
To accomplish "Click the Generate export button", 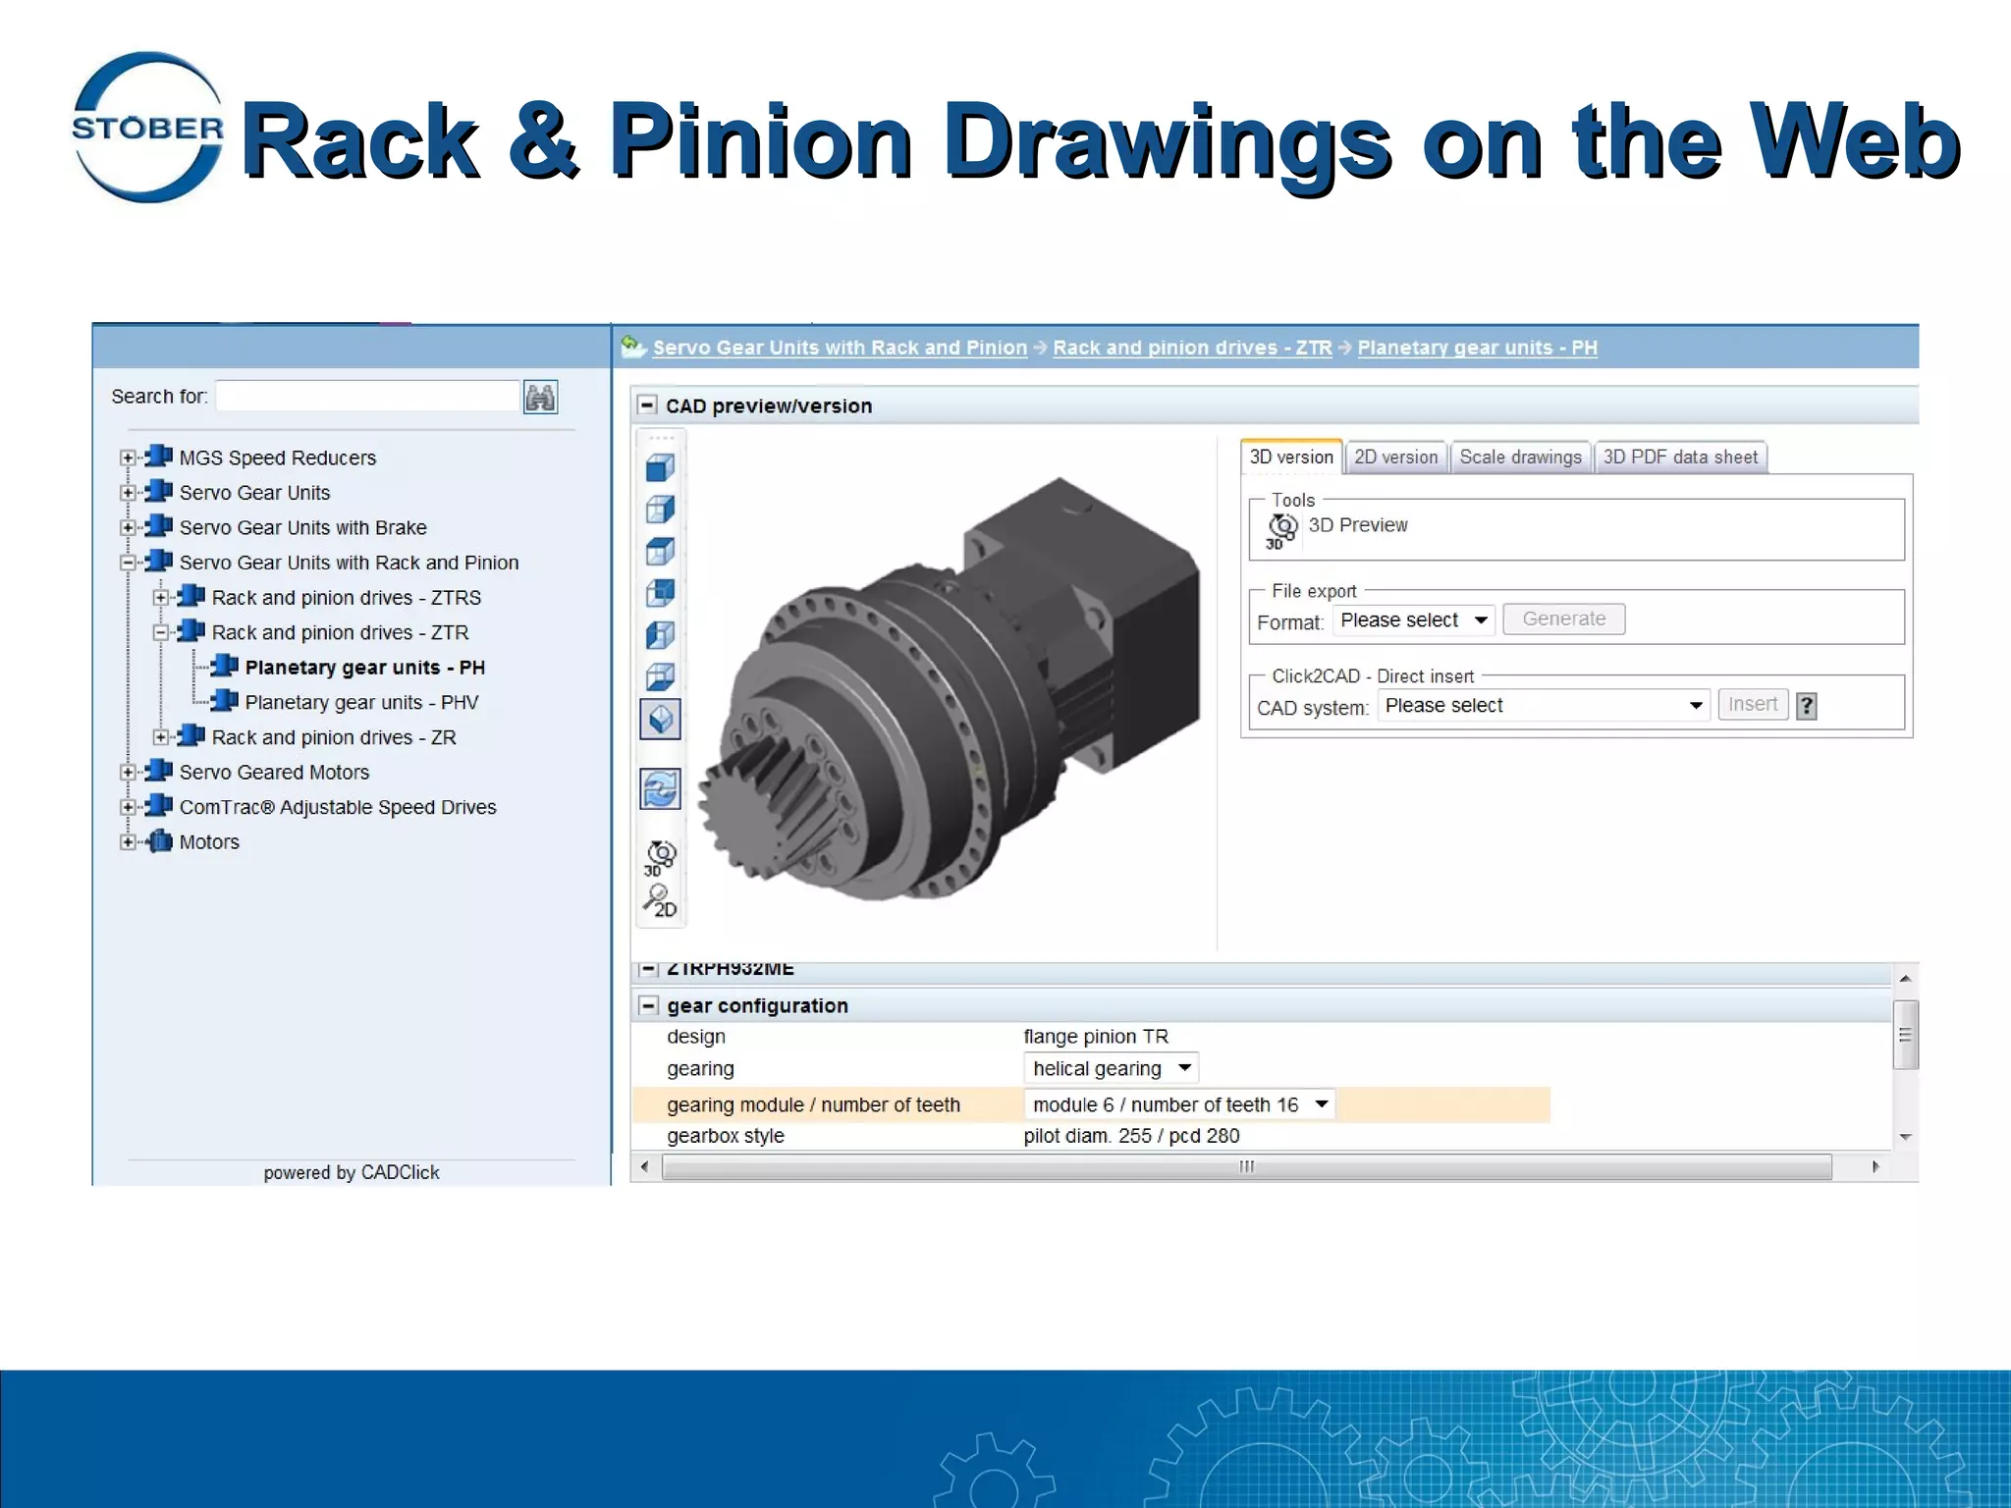I will tap(1564, 619).
